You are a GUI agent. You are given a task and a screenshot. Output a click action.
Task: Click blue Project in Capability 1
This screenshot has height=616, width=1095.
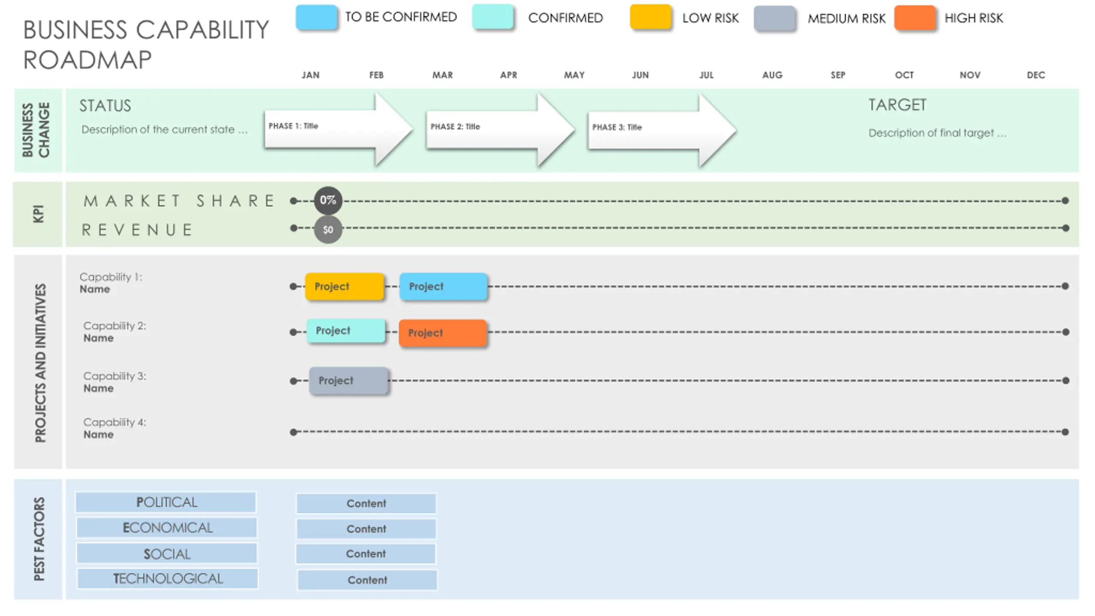pos(443,286)
